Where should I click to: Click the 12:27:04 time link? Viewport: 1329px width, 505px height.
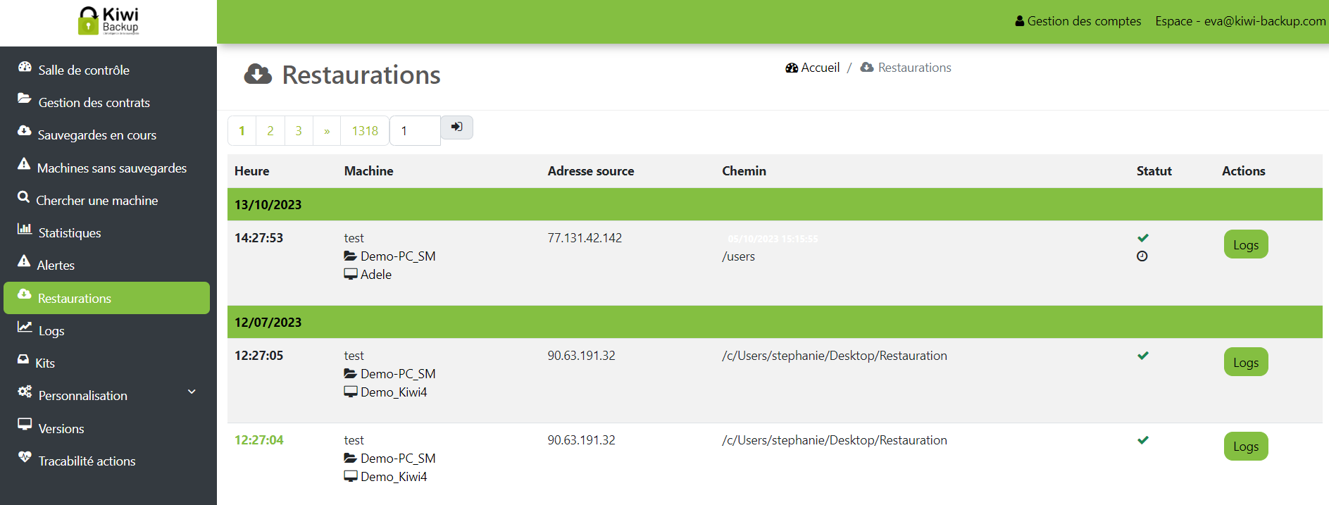(259, 440)
